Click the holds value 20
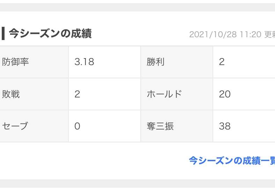The width and height of the screenshot is (275, 196). [x=225, y=94]
